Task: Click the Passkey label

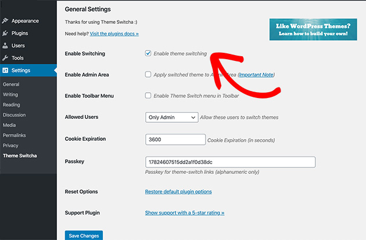Action: (74, 162)
